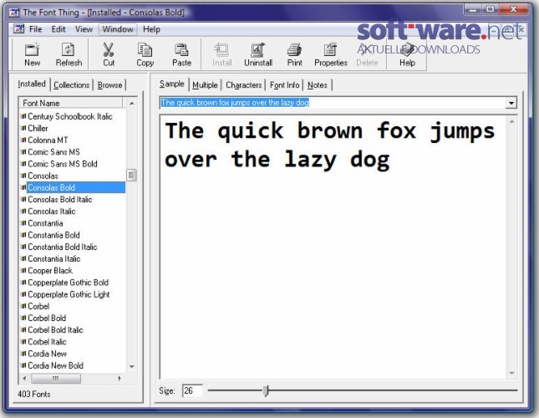Select the Consolas regular font
539x418 pixels.
point(43,176)
